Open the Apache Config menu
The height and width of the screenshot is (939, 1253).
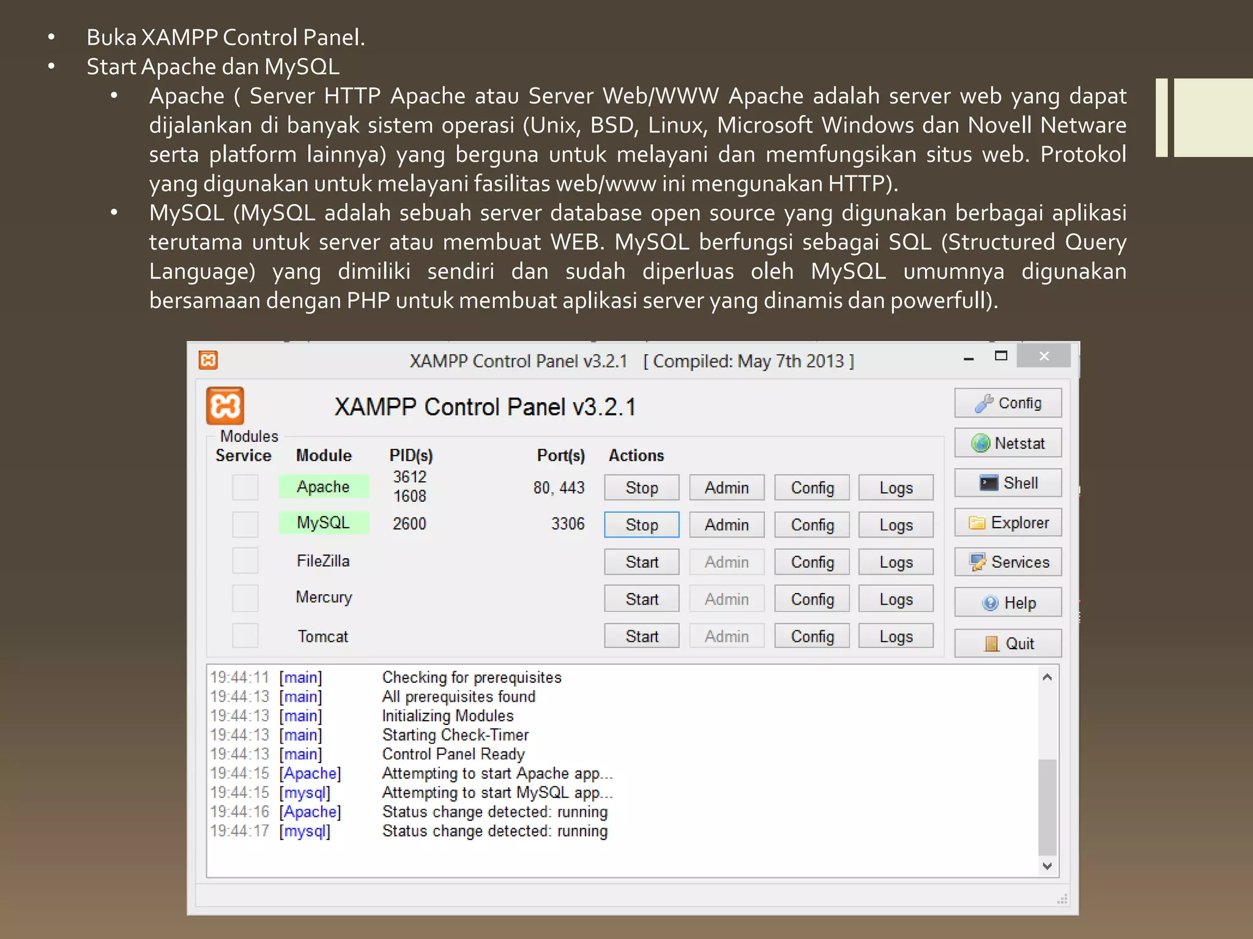coord(812,488)
